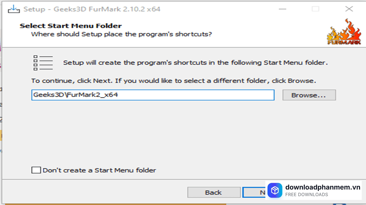Go Back to the previous setup step
Screen dimensions: 366x205
214,192
